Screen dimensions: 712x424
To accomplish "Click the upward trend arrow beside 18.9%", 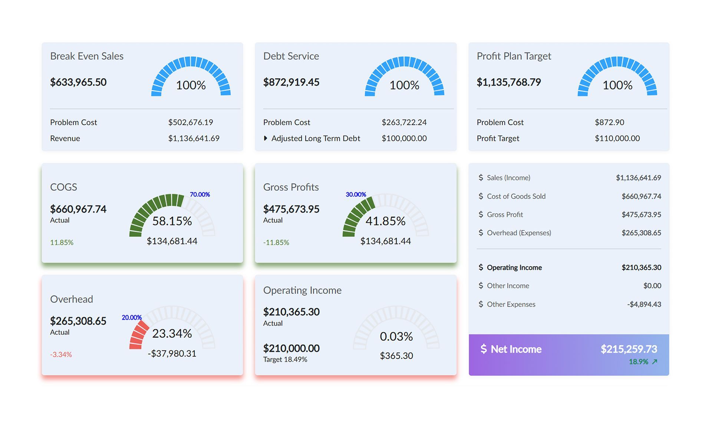I will pos(655,362).
